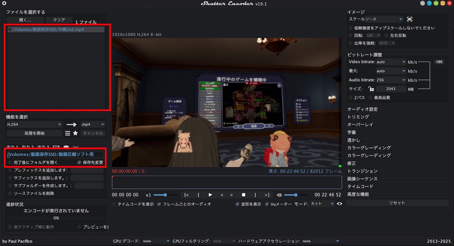
Task: Click the 処理を開始 button
Action: click(x=34, y=133)
